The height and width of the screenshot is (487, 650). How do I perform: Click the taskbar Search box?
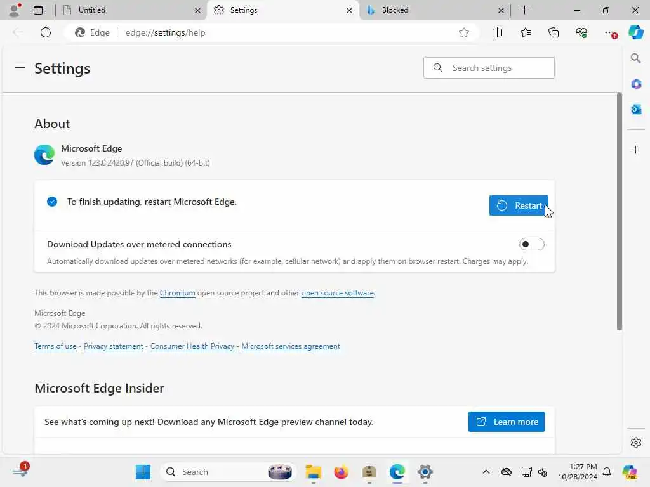(x=228, y=472)
